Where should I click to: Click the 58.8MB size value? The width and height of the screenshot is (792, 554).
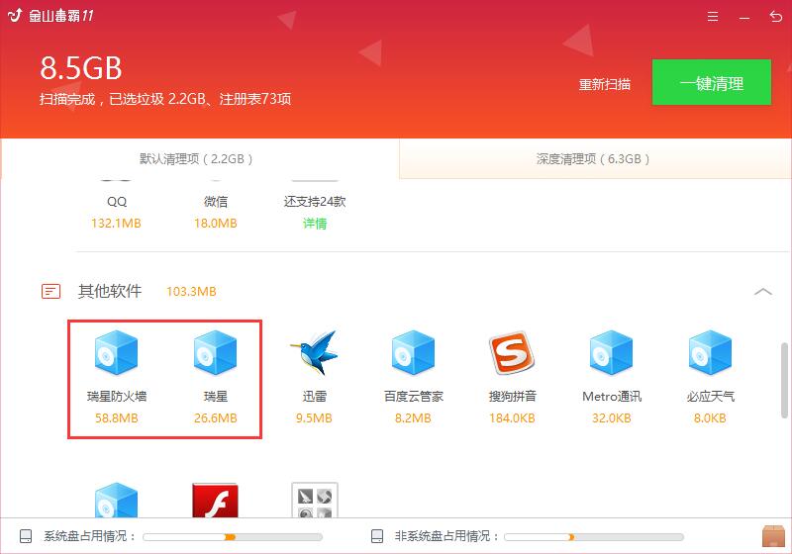[x=116, y=417]
